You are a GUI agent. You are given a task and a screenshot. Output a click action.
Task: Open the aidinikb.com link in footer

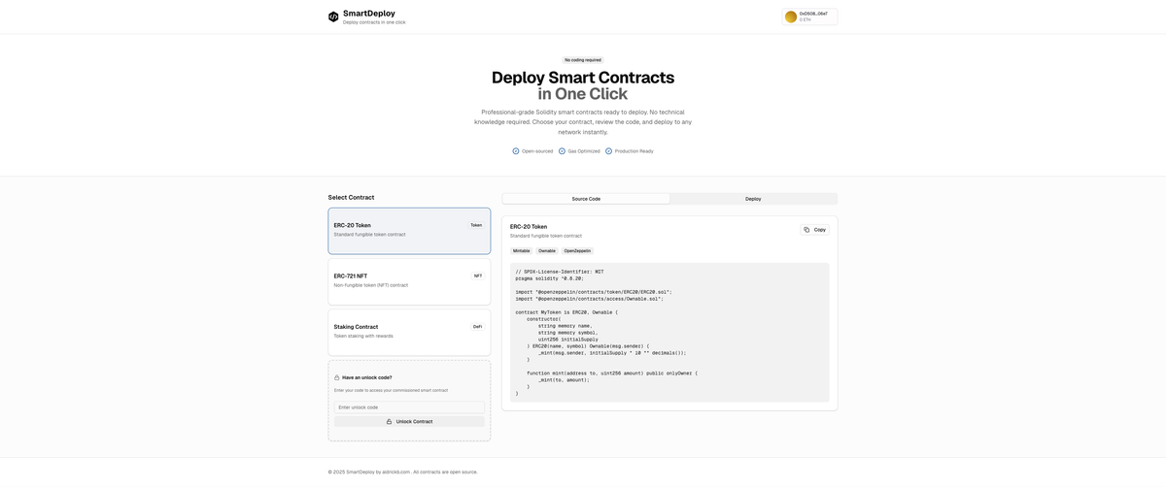(x=395, y=471)
